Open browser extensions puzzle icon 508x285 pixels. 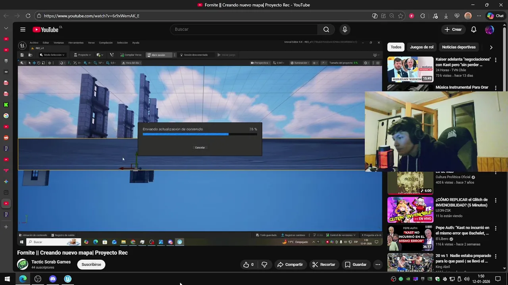point(423,16)
